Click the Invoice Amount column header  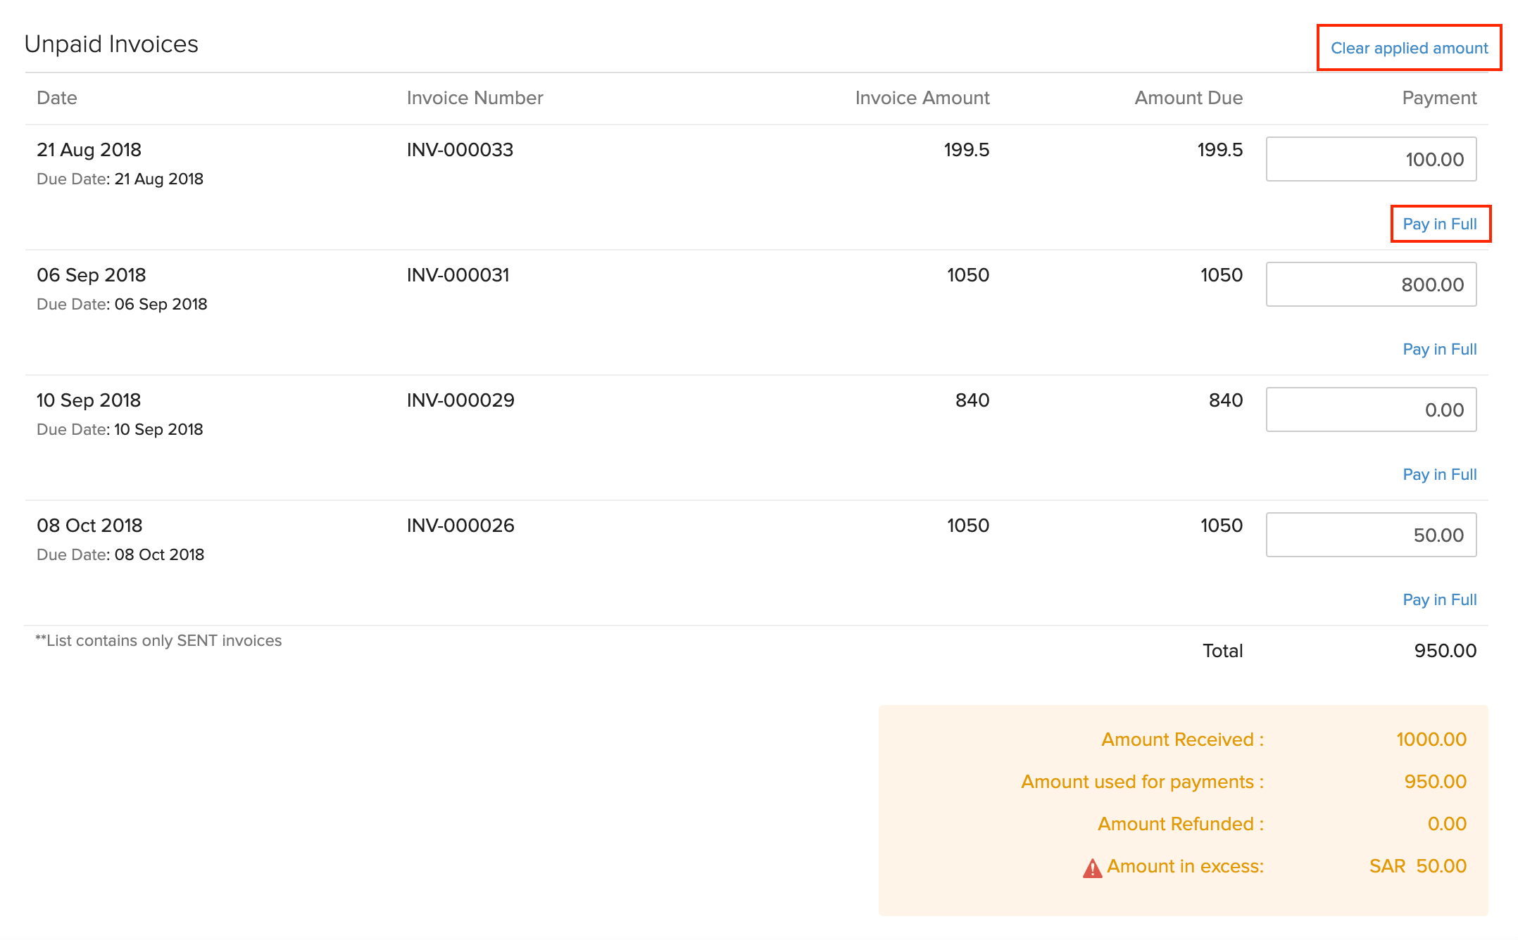click(x=922, y=98)
